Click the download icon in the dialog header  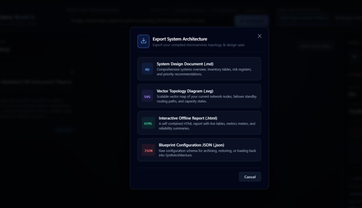coord(143,41)
